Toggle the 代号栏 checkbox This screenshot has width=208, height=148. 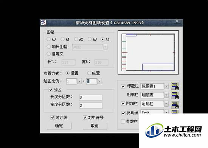point(123,113)
